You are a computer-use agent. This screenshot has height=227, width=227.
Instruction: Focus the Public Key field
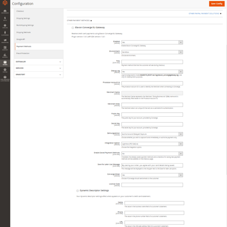pyautogui.click(x=152, y=115)
